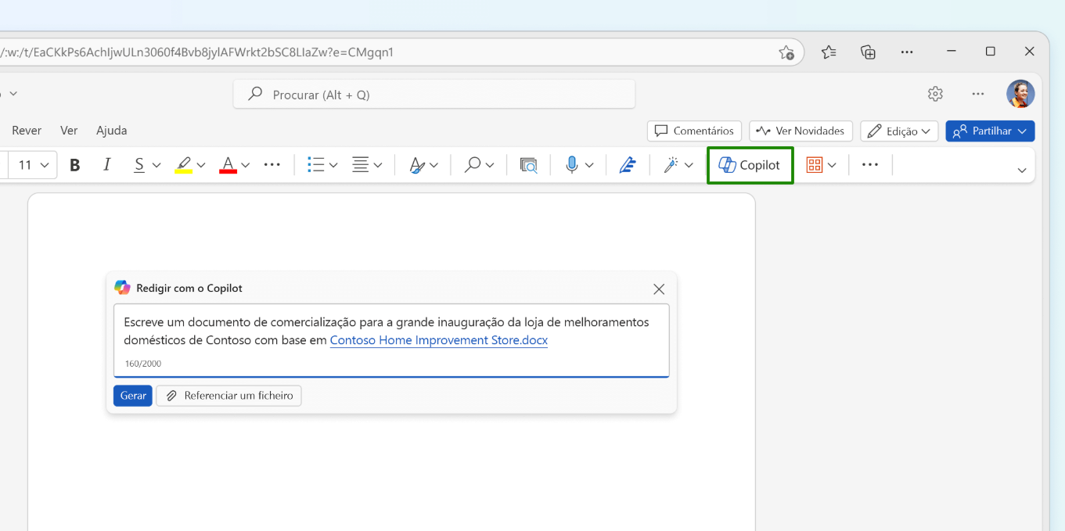The height and width of the screenshot is (531, 1065).
Task: Click inside the Copilot prompt text box
Action: point(391,341)
